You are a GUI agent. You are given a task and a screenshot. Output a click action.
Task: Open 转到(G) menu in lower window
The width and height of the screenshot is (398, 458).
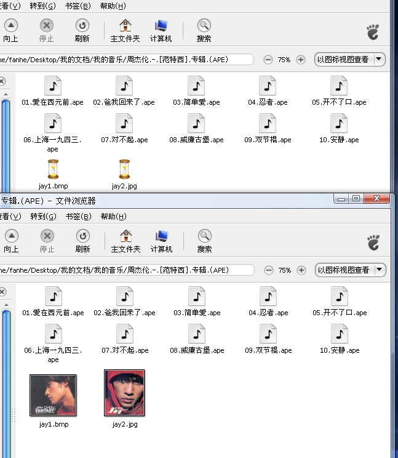point(43,217)
